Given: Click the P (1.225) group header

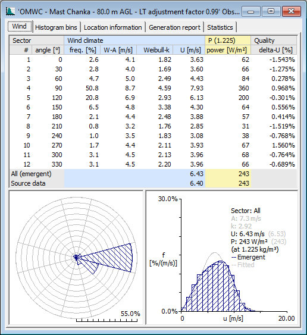Looking at the screenshot, I should pyautogui.click(x=228, y=40).
